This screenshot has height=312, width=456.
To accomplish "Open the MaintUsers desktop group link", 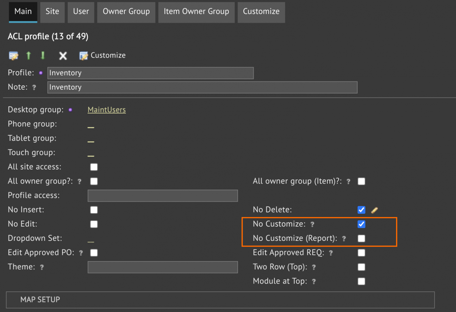I will [x=107, y=110].
